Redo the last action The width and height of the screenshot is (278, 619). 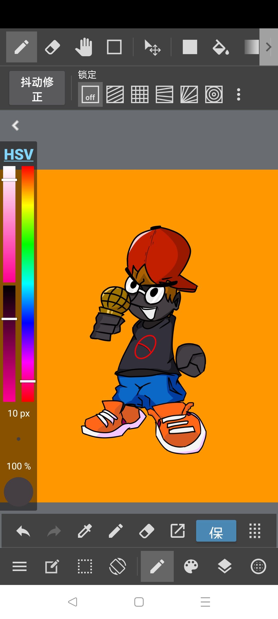(54, 531)
